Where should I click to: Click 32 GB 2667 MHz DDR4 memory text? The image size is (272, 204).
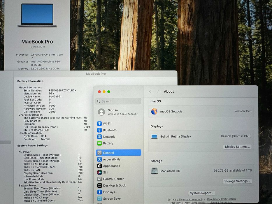(45, 68)
